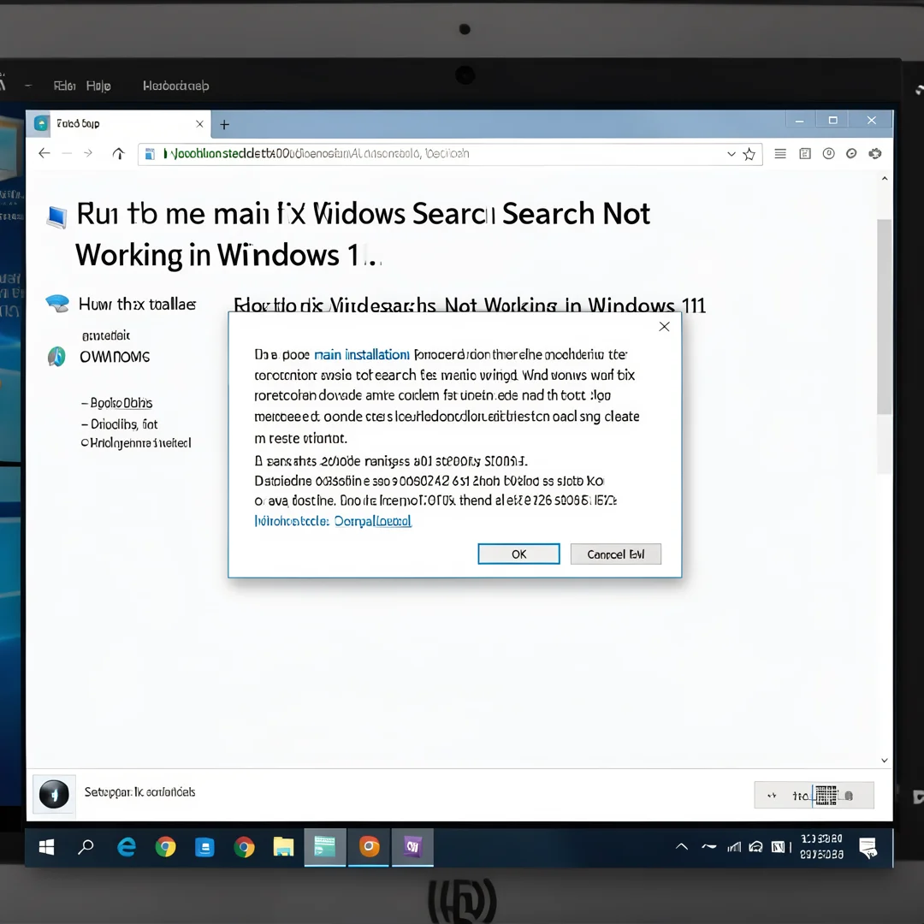
Task: Click the grid keypad icon in bottom bar
Action: [826, 796]
